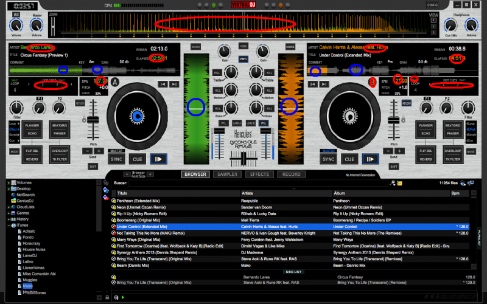The height and width of the screenshot is (304, 487).
Task: Switch to the RECORD tab
Action: point(292,174)
